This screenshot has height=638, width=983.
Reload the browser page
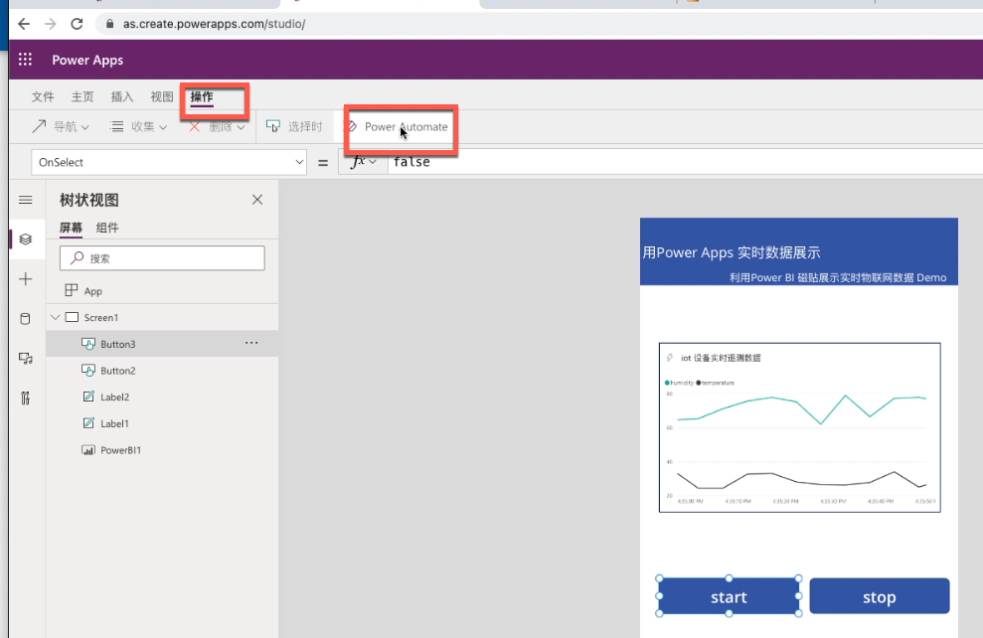(x=77, y=24)
